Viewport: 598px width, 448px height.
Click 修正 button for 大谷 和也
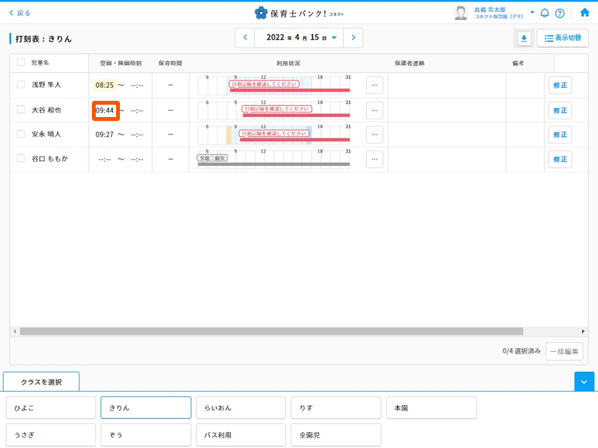pos(560,110)
